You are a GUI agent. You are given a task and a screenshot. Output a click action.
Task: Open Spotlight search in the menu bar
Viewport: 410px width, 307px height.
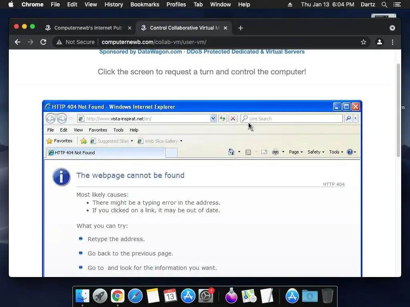(384, 4)
